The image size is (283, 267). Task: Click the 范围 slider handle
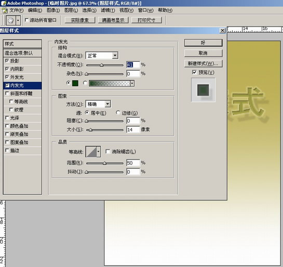click(104, 163)
